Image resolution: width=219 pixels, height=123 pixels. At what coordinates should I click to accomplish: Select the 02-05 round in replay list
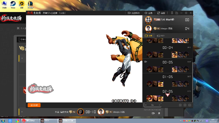click(x=168, y=92)
